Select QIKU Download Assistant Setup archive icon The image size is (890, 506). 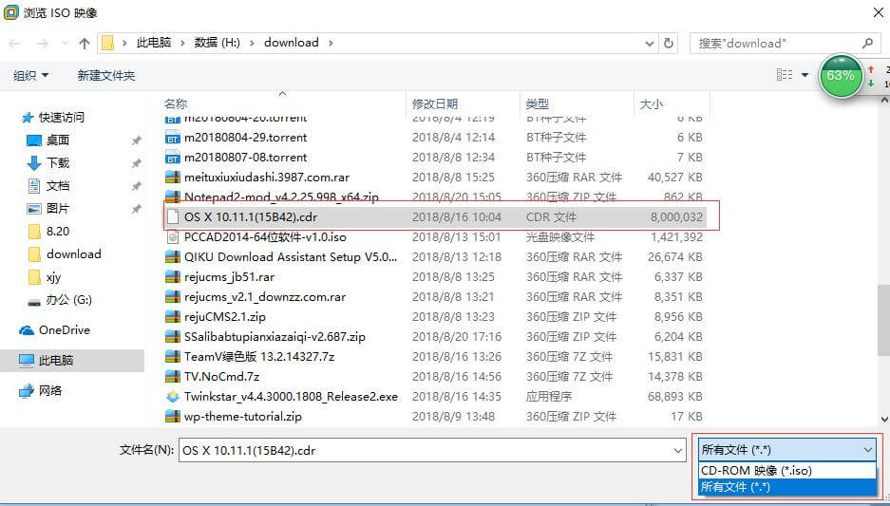(x=173, y=257)
